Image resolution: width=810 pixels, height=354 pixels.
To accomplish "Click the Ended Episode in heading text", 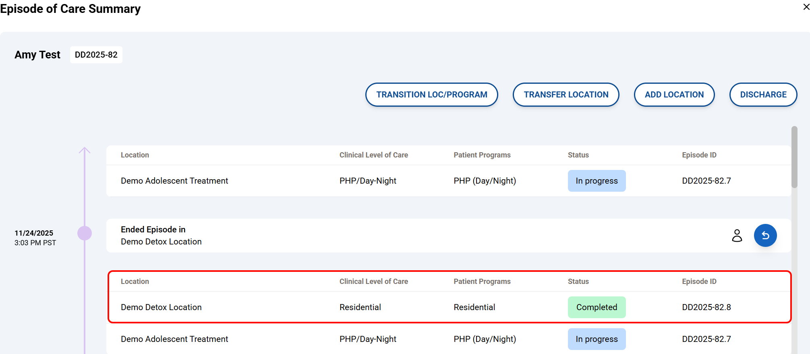I will tap(153, 230).
